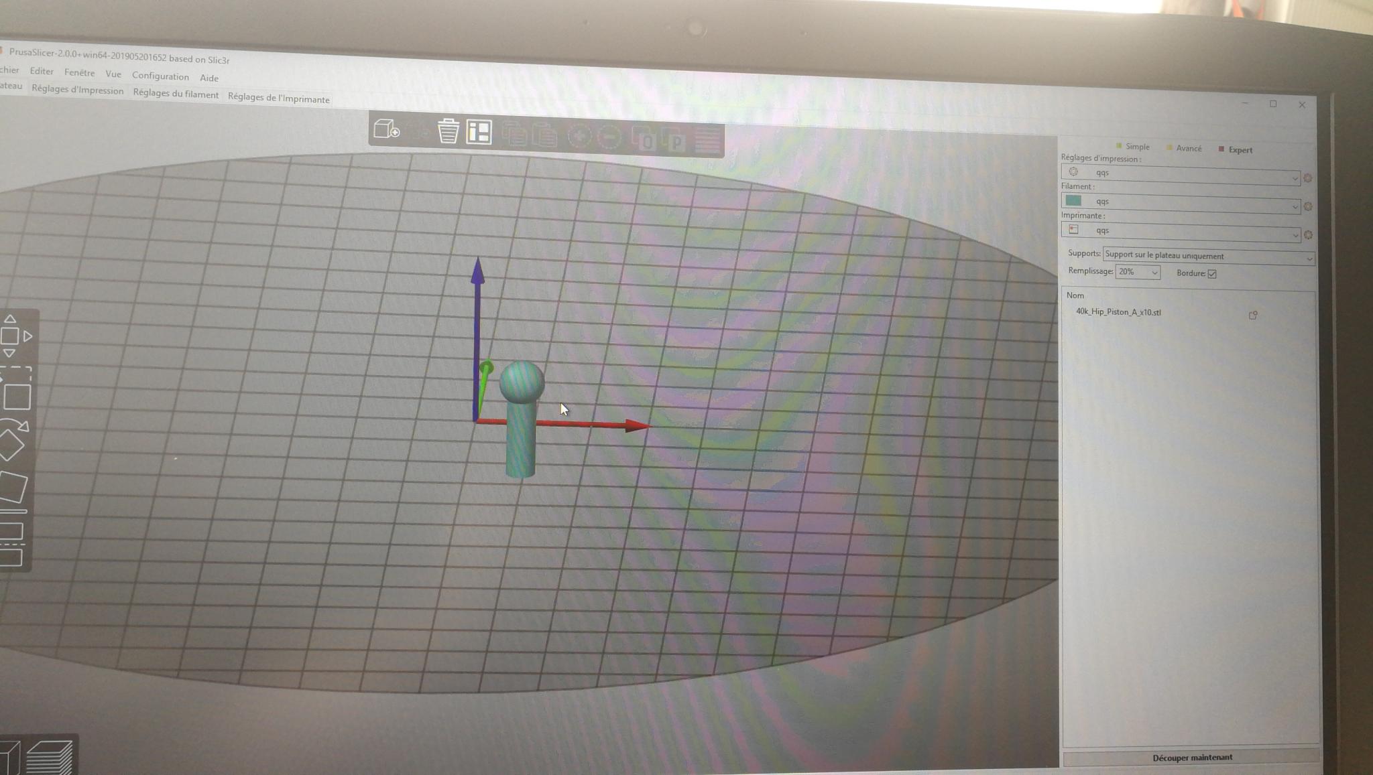Open the Imprimante preset dropdown
The image size is (1373, 775).
[x=1181, y=232]
